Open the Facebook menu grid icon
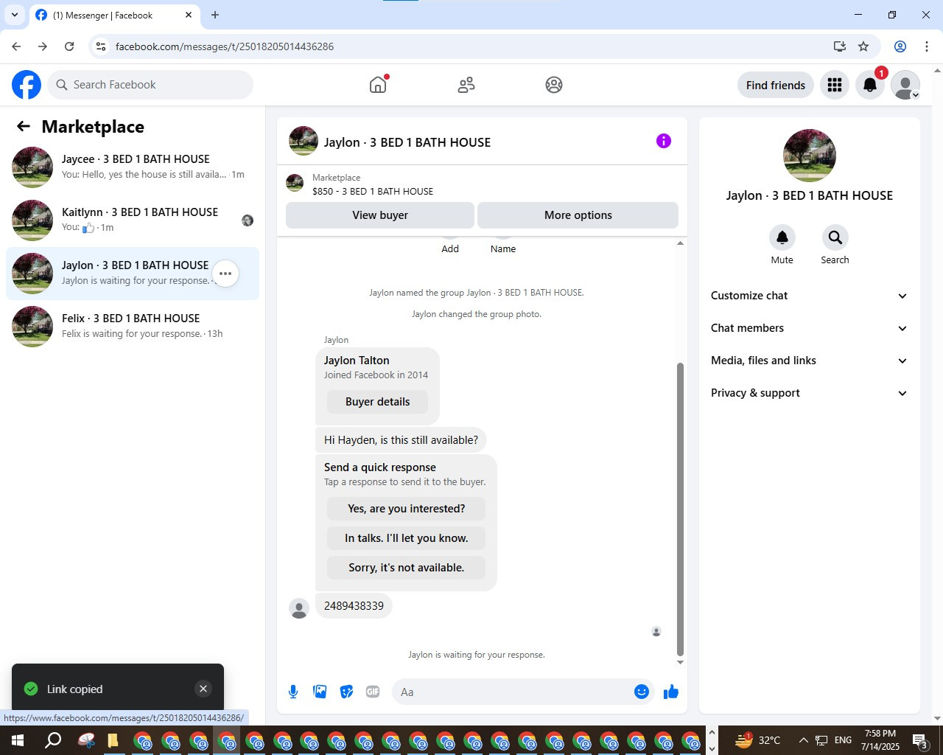 coord(835,85)
